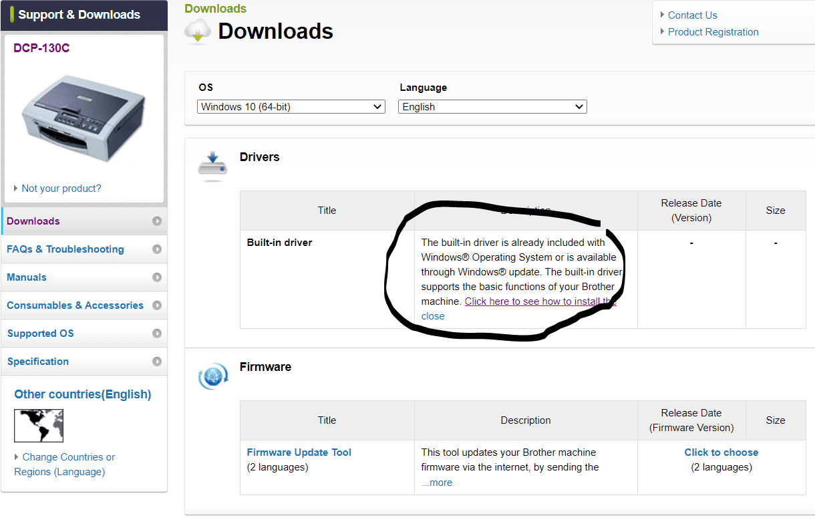
Task: Open the Contact Us link
Action: click(693, 15)
